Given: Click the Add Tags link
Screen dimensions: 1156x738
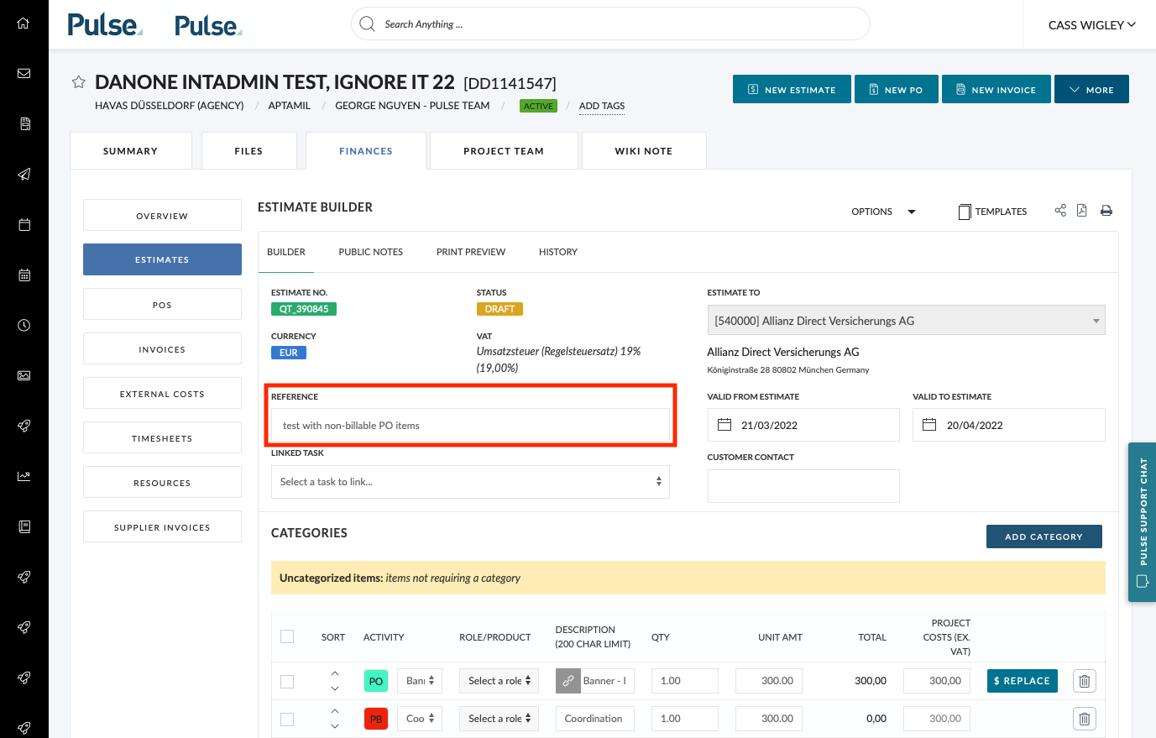Looking at the screenshot, I should tap(602, 106).
